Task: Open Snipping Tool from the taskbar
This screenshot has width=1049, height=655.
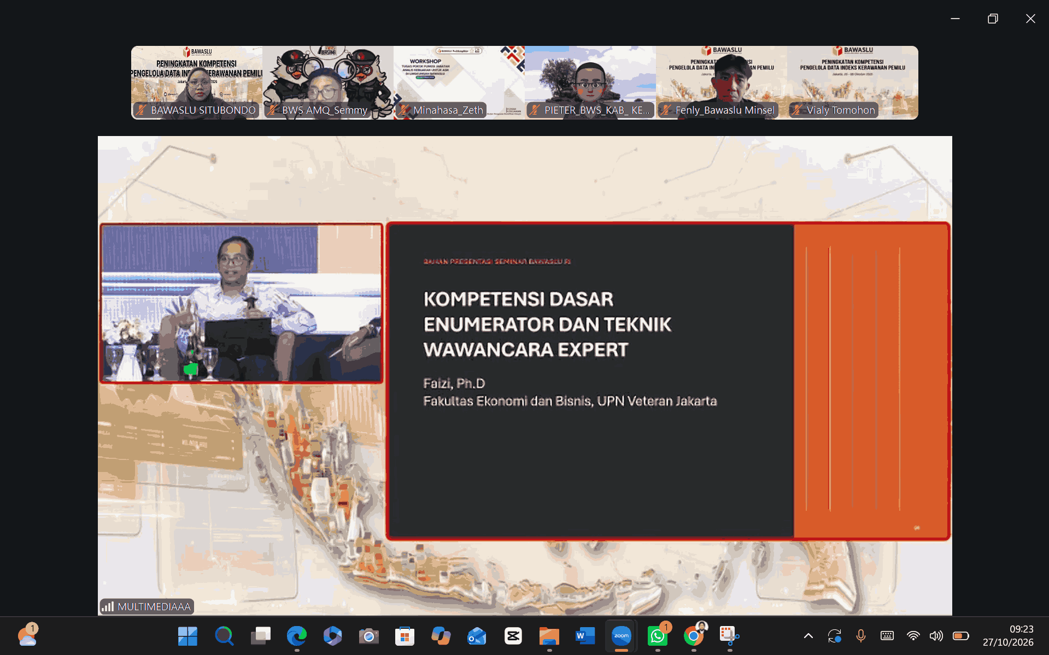Action: [729, 636]
